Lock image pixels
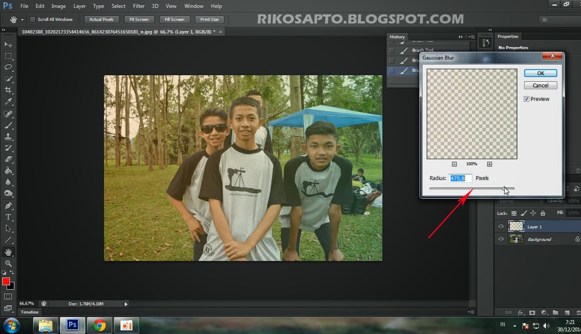Image resolution: width=581 pixels, height=334 pixels. 524,213
